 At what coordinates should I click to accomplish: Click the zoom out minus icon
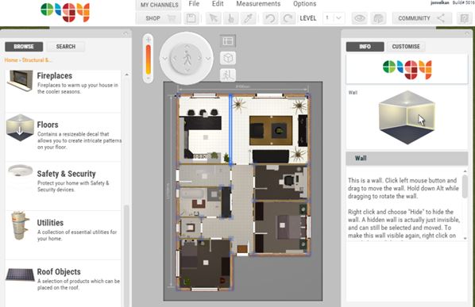point(148,78)
